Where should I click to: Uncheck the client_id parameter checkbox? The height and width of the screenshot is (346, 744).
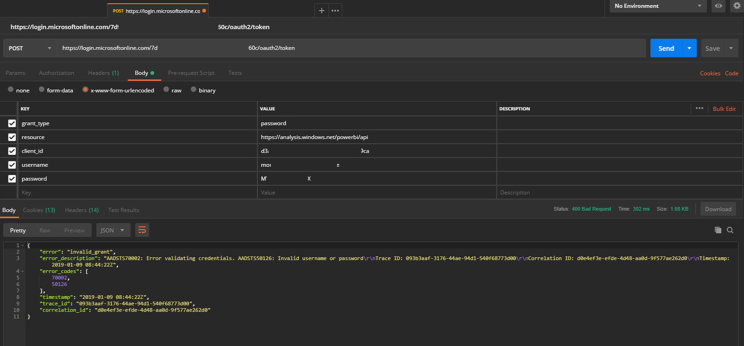pyautogui.click(x=12, y=151)
